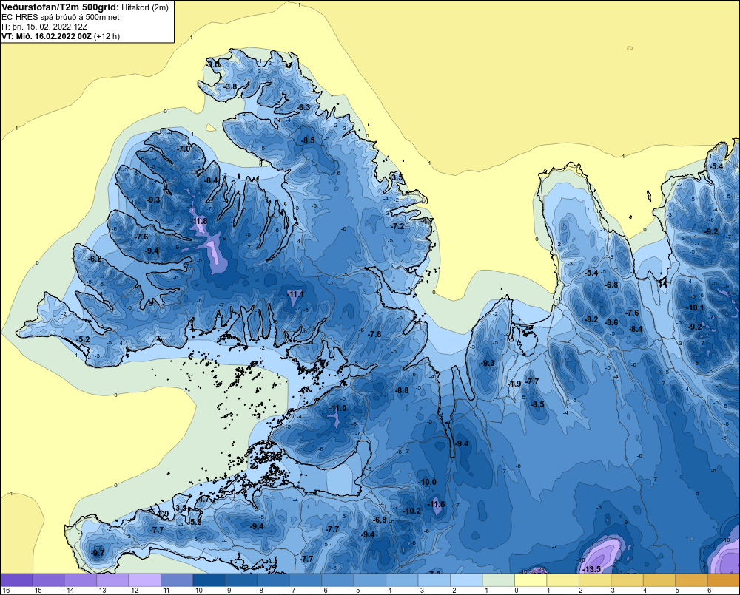
Task: Pick the legend swatch between -1 and 0
Action: point(498,580)
